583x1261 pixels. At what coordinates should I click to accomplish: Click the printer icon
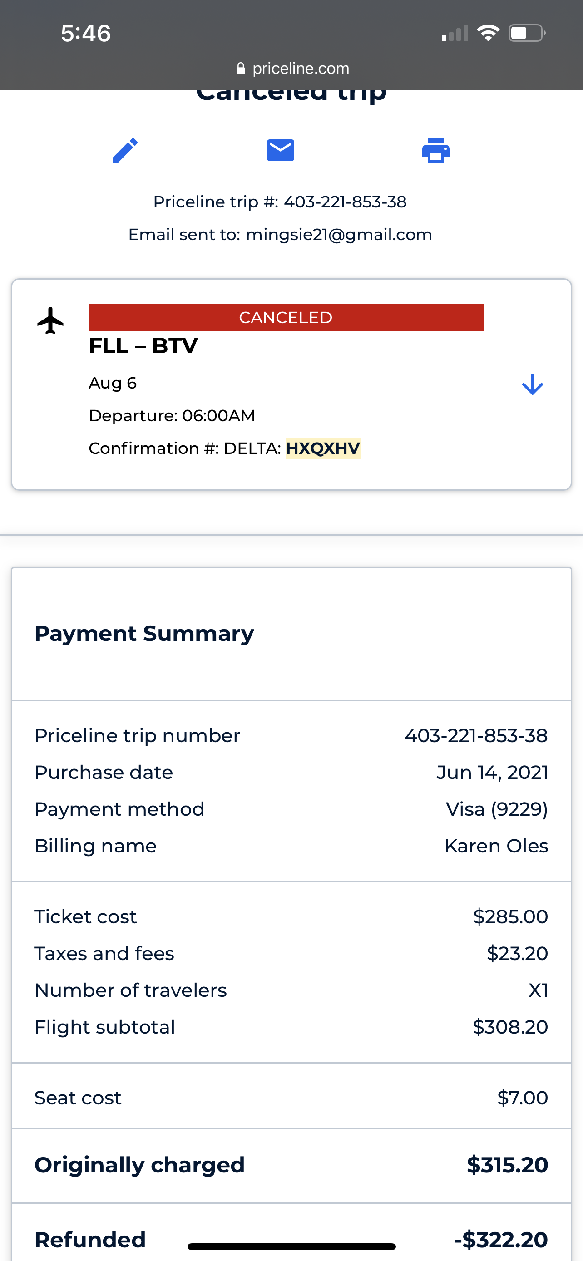(x=435, y=150)
